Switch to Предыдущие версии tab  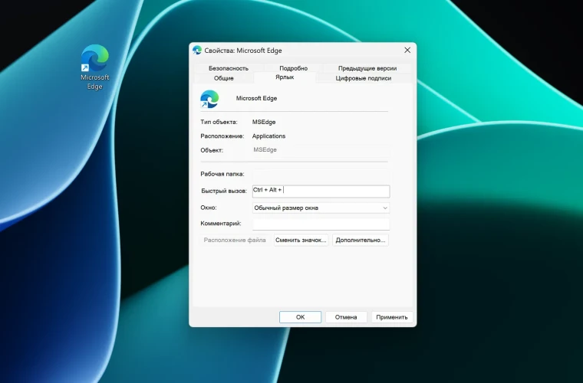click(x=367, y=68)
